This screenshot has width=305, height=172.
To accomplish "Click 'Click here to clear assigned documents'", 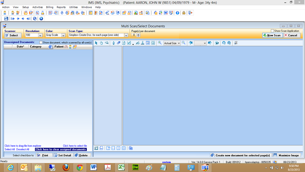I will 61,149.
